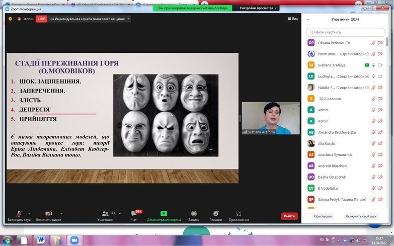Viewport: 394px width, 246px height.
Task: Click the Запись record icon in toolbar
Action: (194, 214)
